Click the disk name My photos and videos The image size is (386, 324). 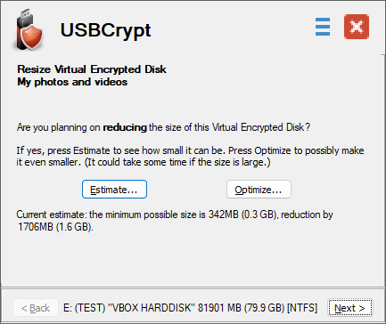[72, 82]
